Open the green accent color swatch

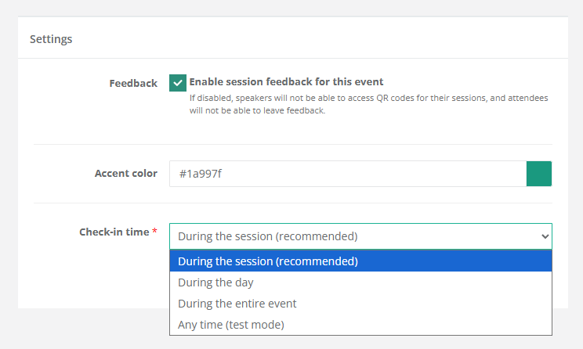[539, 174]
